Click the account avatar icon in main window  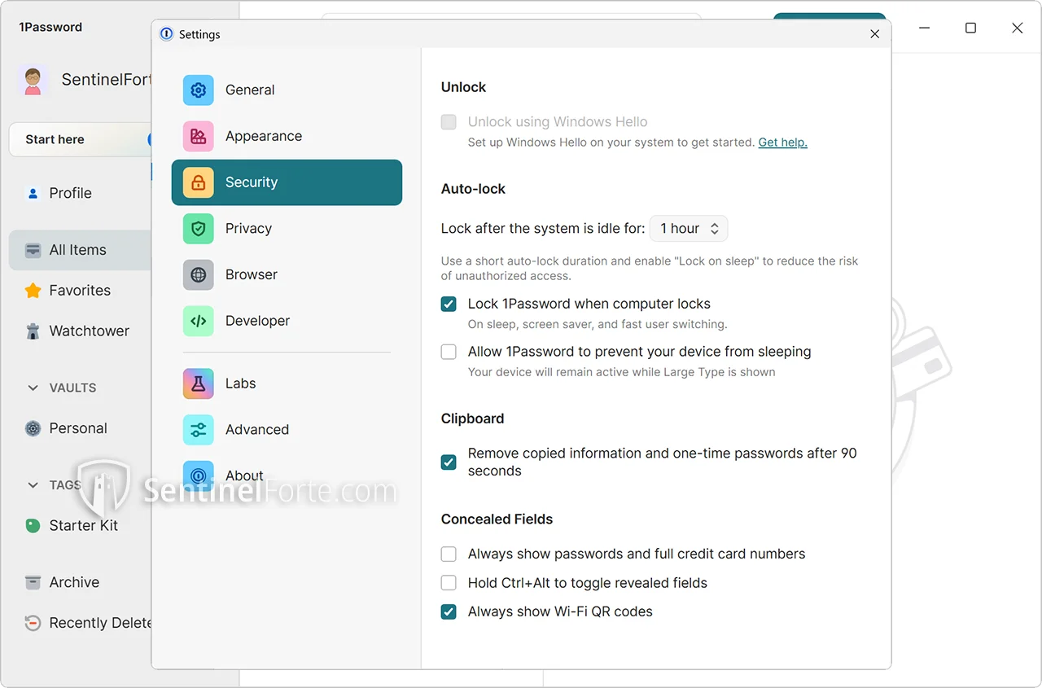33,80
